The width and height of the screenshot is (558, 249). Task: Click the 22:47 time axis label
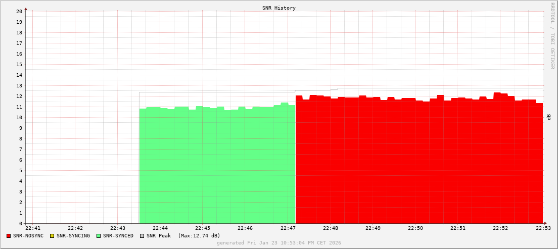tap(287, 228)
